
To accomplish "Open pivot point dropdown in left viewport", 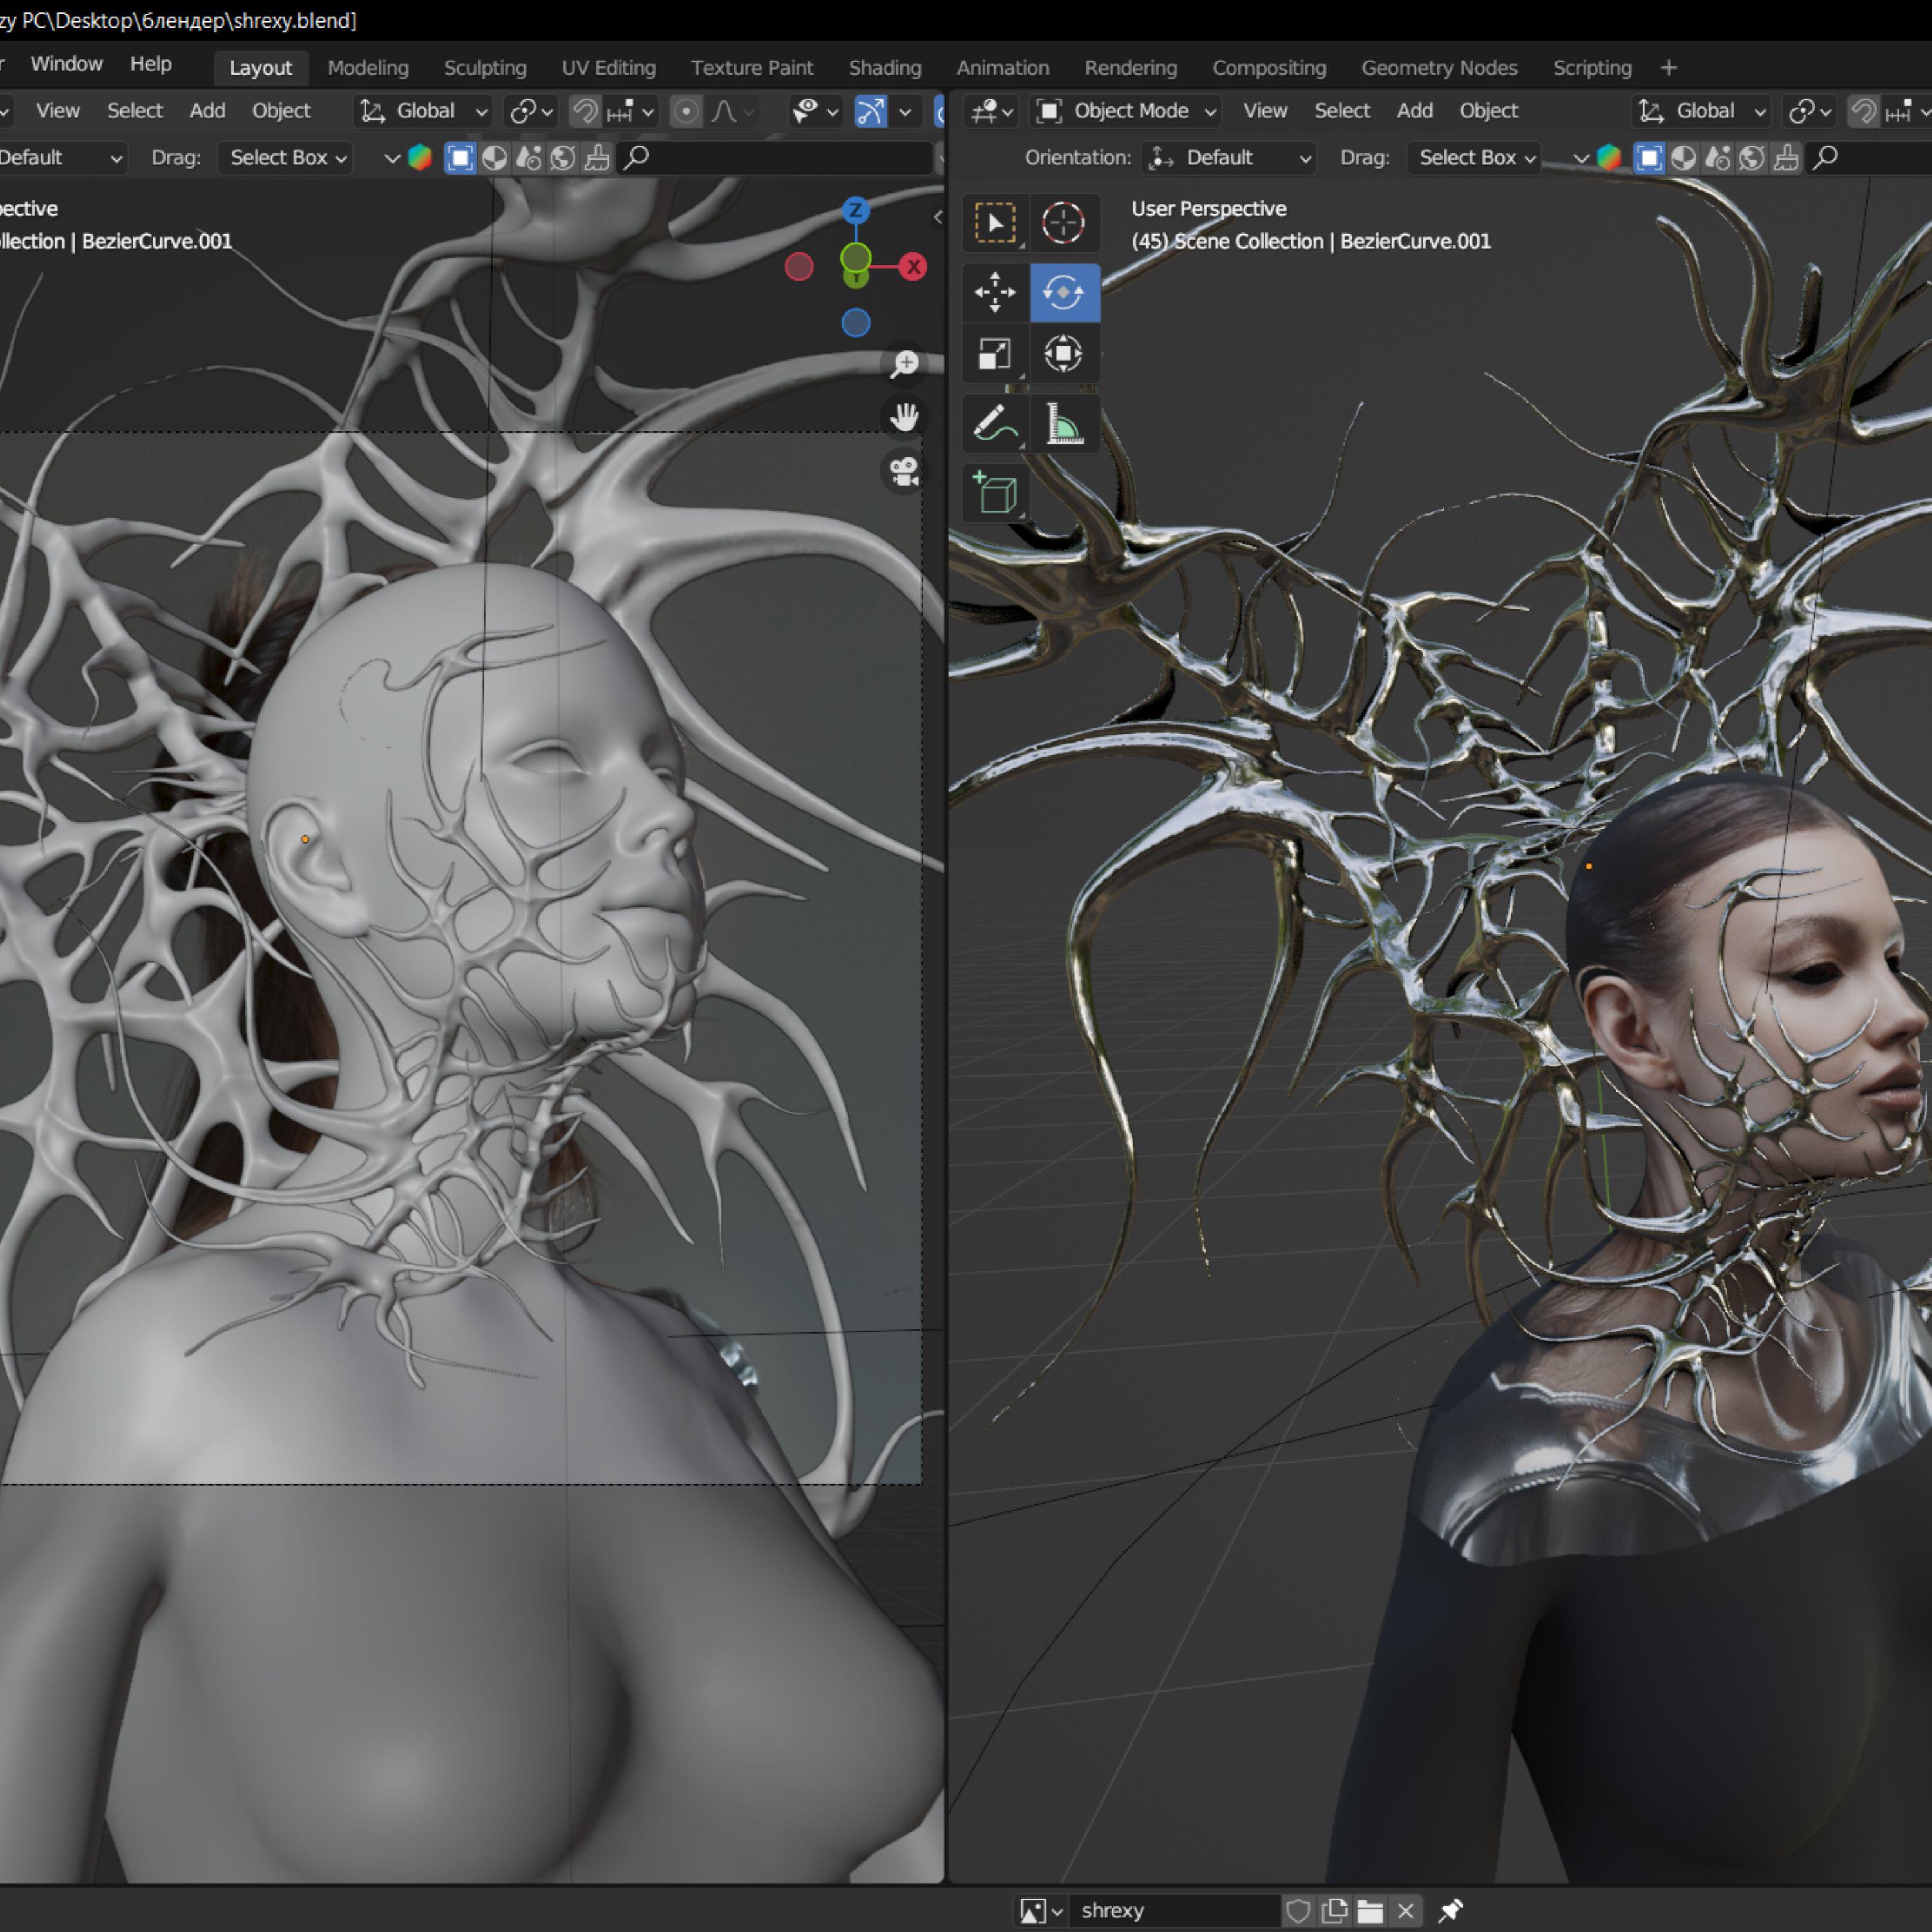I will click(x=531, y=111).
